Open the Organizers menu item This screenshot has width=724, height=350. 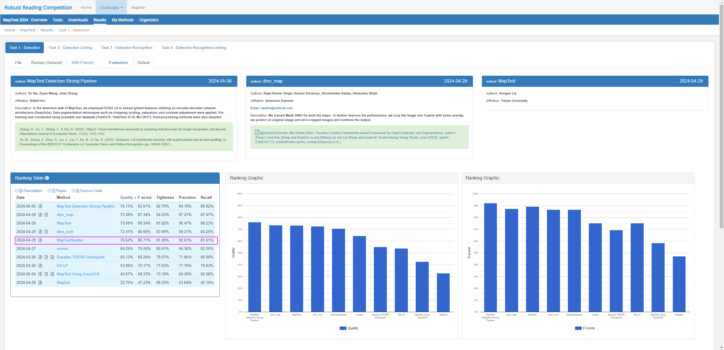149,20
